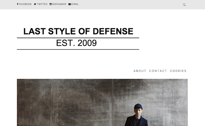Click the Twitter bird icon
Image resolution: width=205 pixels, height=126 pixels.
(x=35, y=4)
